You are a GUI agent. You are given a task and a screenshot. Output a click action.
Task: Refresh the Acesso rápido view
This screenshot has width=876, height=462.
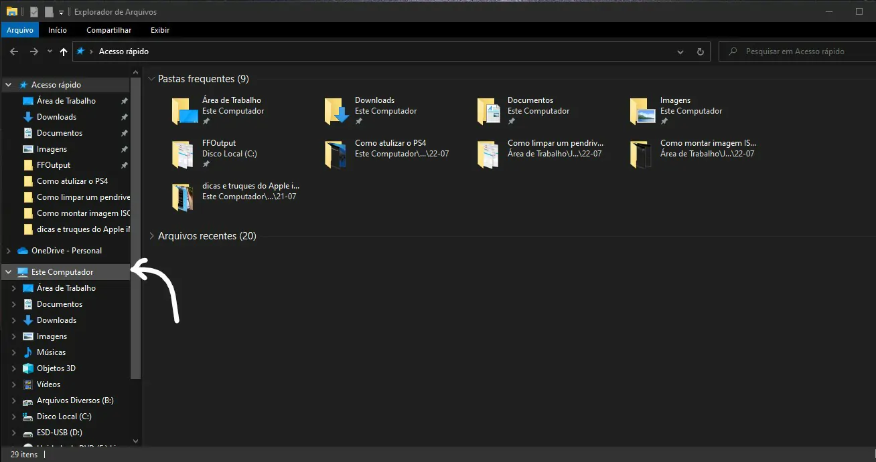701,51
